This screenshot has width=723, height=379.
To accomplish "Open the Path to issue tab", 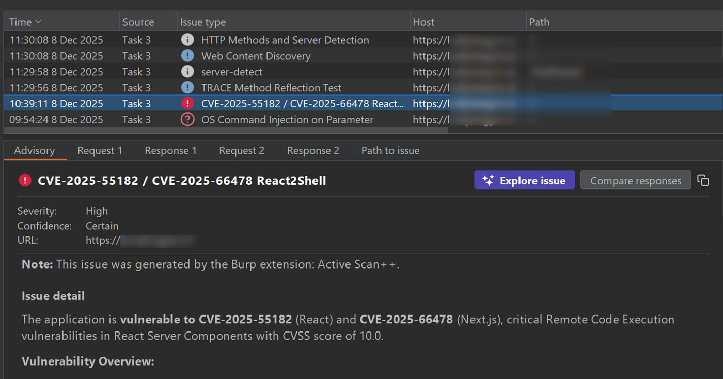I will (390, 151).
